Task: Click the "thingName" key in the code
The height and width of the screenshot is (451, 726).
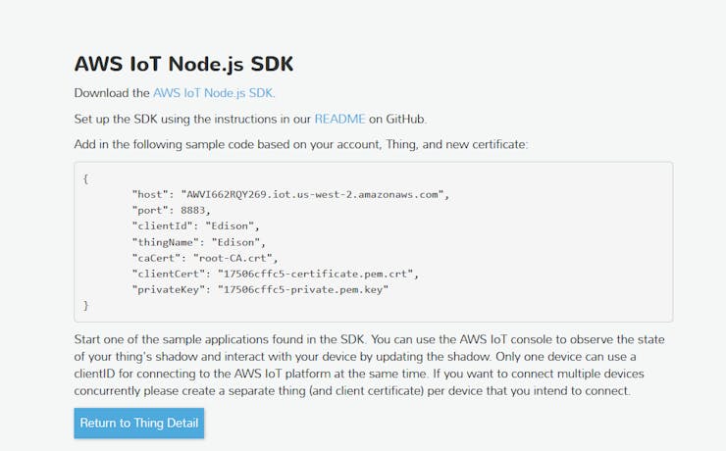Action: coord(165,241)
